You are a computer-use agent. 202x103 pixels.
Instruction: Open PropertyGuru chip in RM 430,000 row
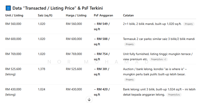pyautogui.click(x=174, y=95)
